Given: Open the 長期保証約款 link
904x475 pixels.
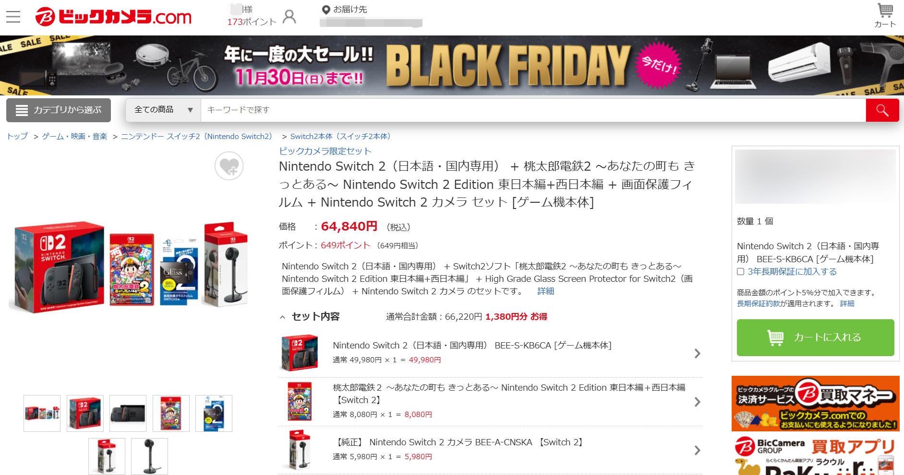Looking at the screenshot, I should click(759, 304).
